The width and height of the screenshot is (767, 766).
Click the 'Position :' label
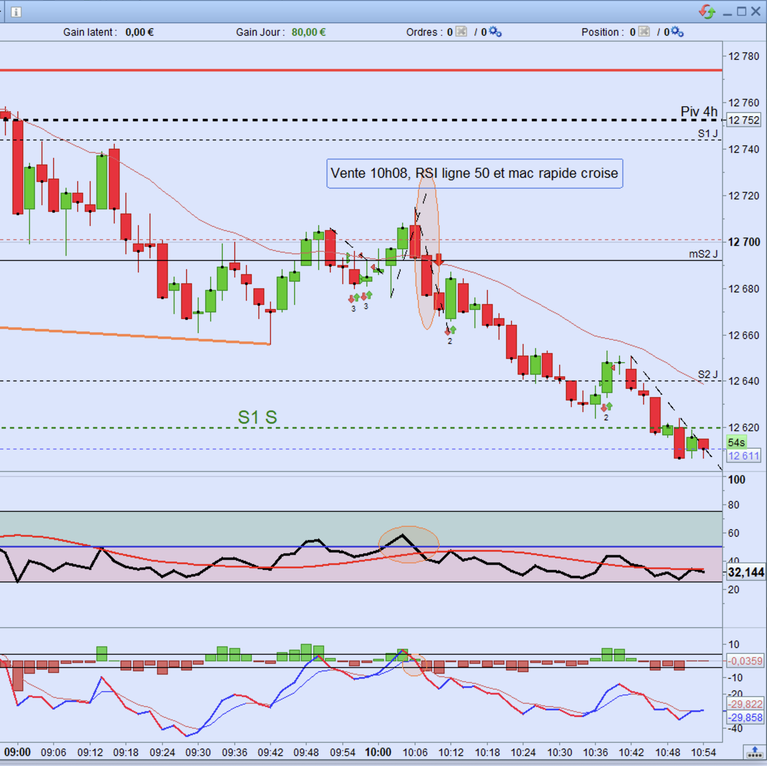click(602, 32)
